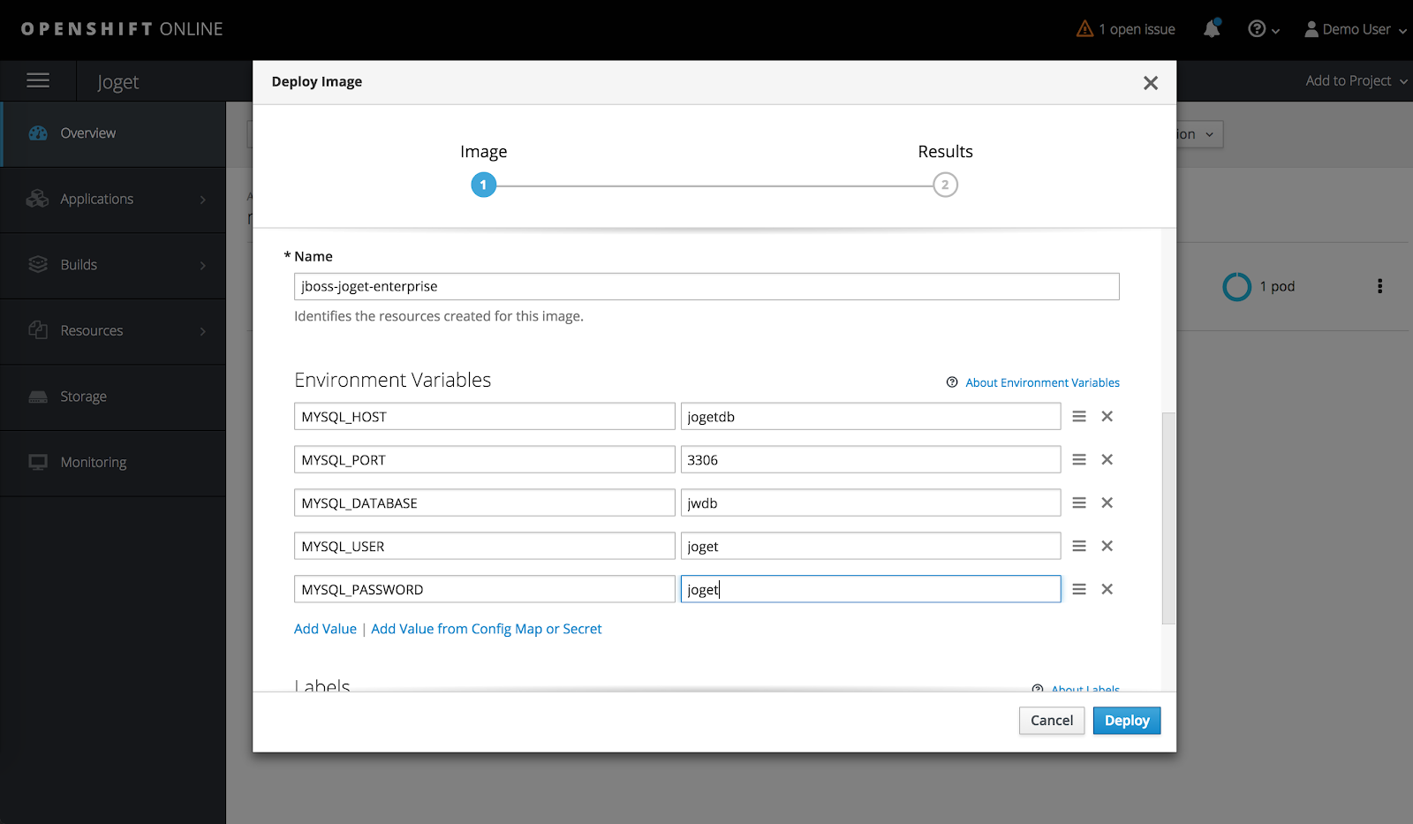The width and height of the screenshot is (1413, 824).
Task: Remove the MYSQL_HOST variable
Action: (x=1107, y=416)
